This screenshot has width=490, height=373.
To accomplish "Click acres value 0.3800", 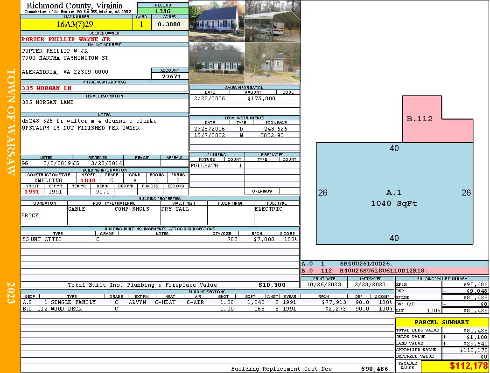I will pyautogui.click(x=169, y=24).
